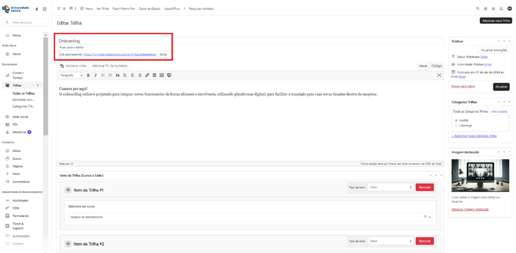516x253 pixels.
Task: Click the Atualizar button
Action: click(501, 87)
